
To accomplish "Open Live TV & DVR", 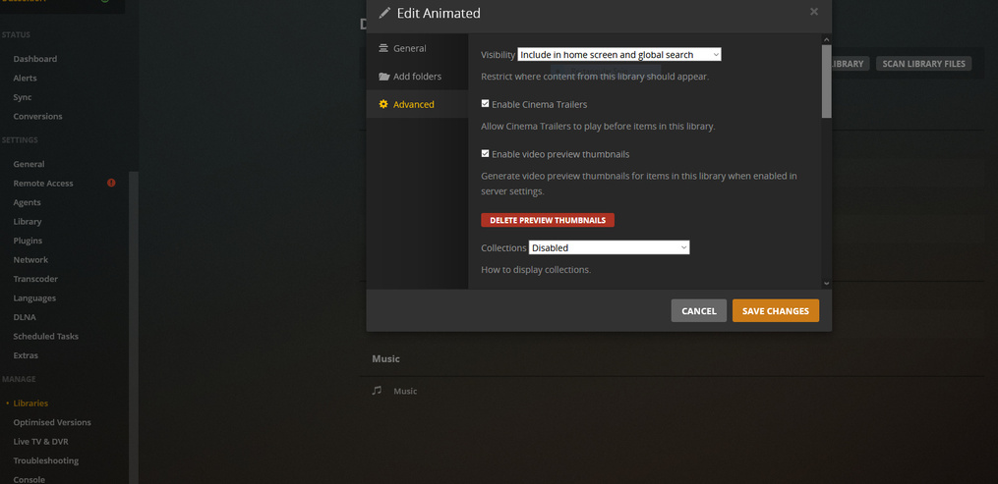I will coord(40,442).
